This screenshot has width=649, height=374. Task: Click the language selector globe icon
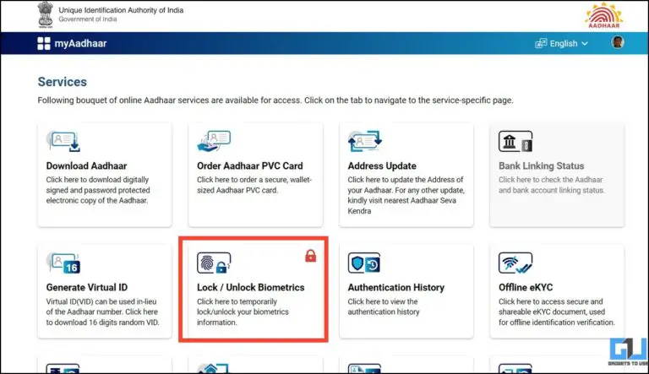(x=542, y=44)
